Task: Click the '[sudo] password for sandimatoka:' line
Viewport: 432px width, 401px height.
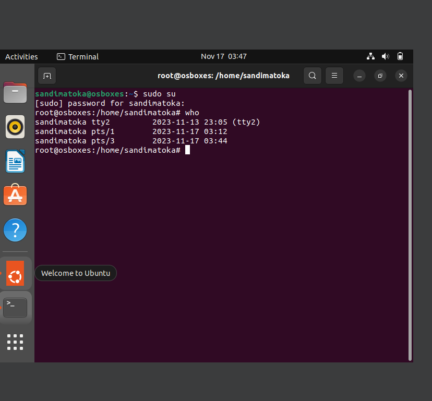Action: [110, 103]
